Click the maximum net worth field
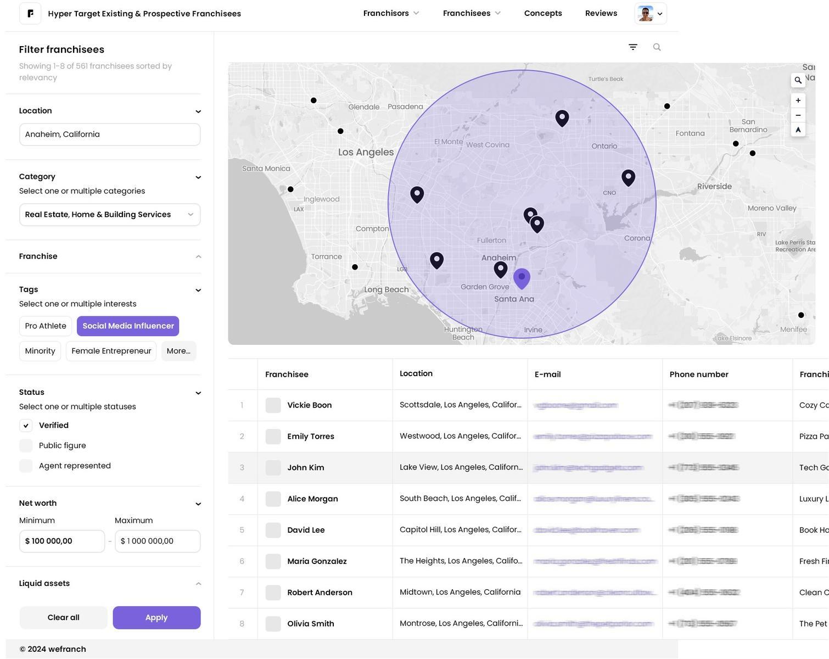Screen dimensions: 829x659 (x=158, y=541)
